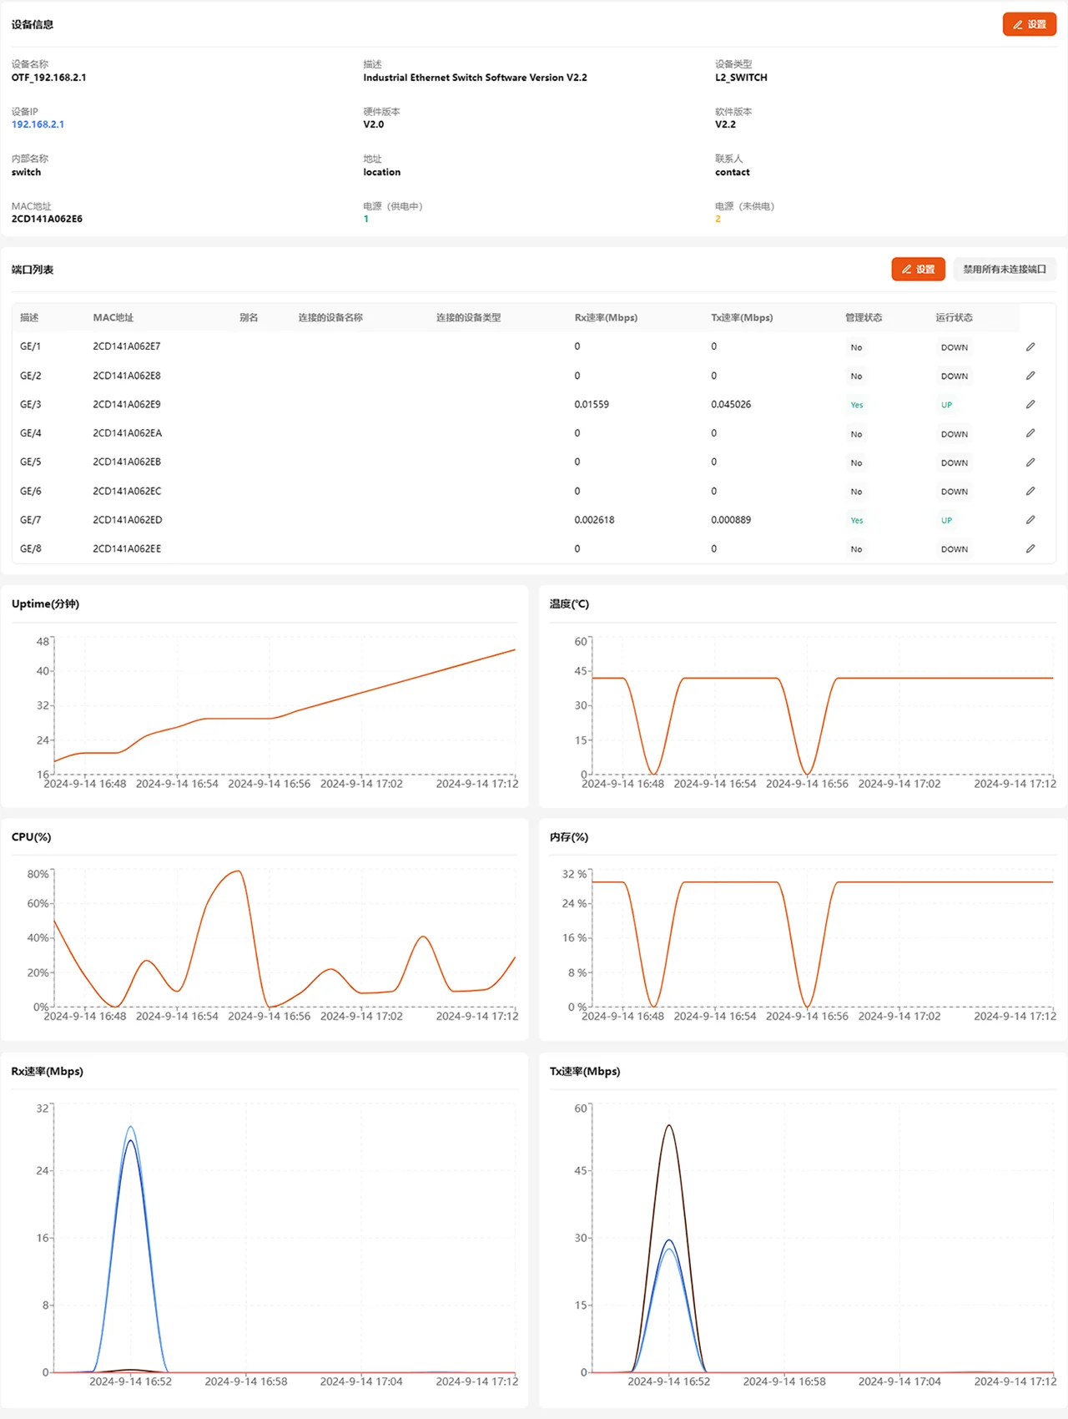Open port list 设置 button
The image size is (1068, 1419).
(x=918, y=269)
